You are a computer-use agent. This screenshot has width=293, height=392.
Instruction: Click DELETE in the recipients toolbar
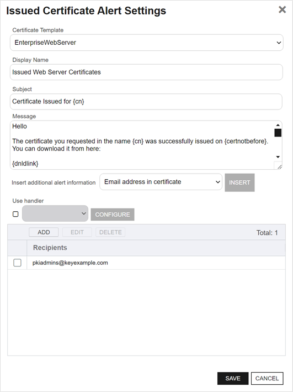[x=110, y=232]
